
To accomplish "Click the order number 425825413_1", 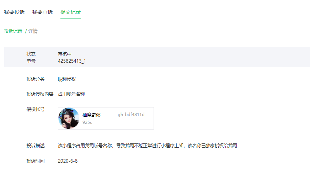I will click(x=72, y=61).
